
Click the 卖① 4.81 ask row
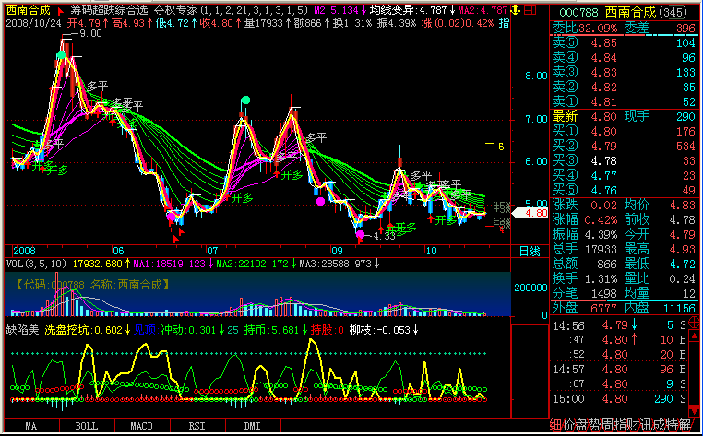(x=623, y=101)
